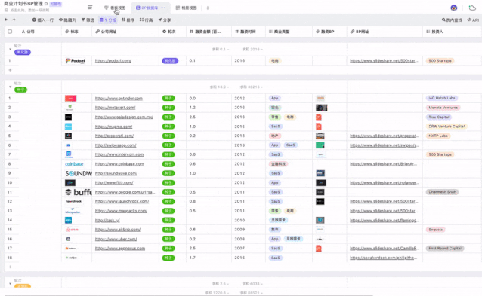Click the Podozi logo thumbnail
482x296 pixels.
click(75, 61)
